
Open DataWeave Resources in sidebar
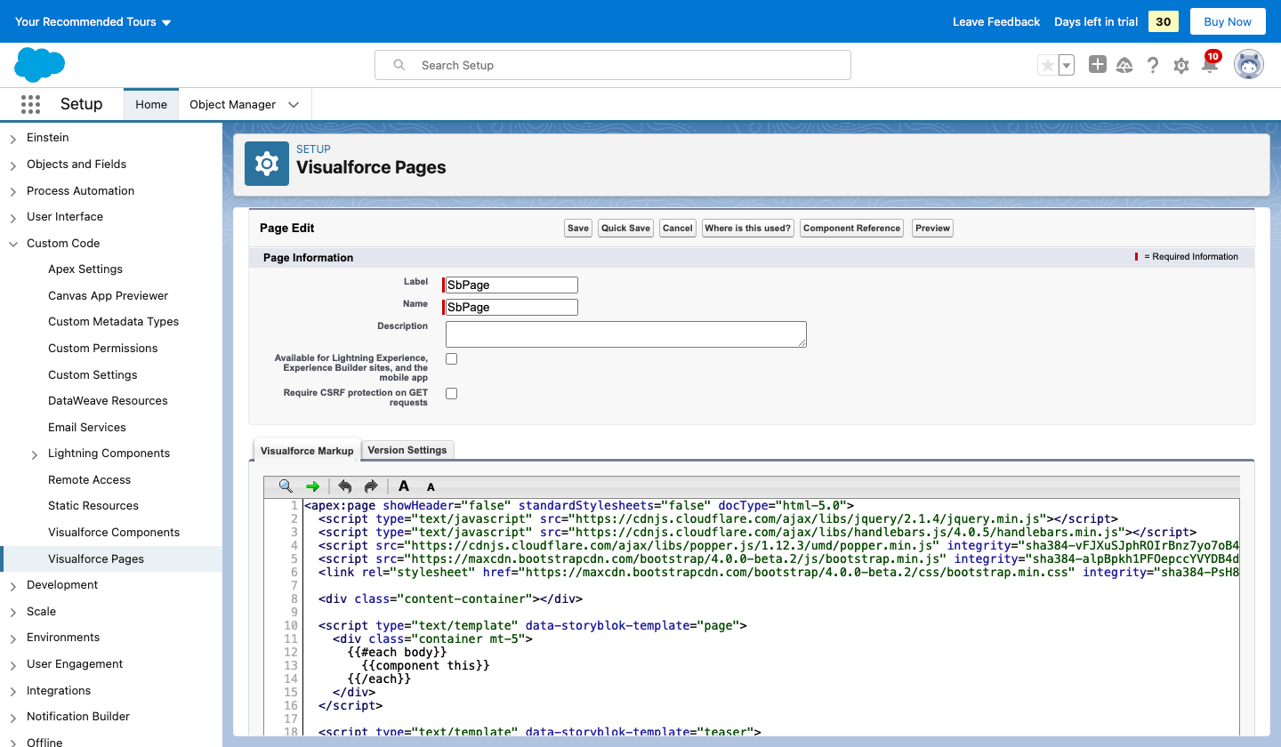click(109, 401)
